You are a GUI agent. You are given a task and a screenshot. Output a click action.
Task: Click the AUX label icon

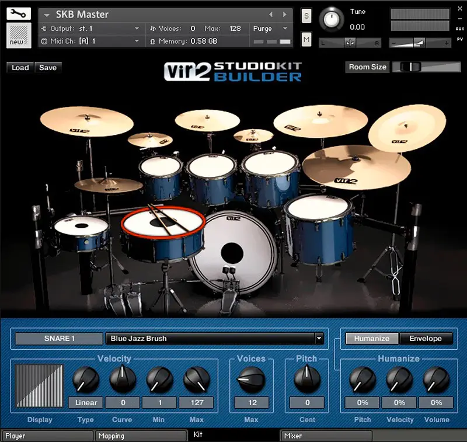pos(459,29)
